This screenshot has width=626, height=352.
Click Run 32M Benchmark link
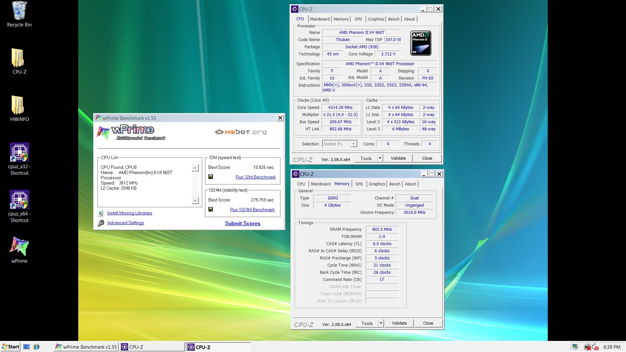pos(256,177)
